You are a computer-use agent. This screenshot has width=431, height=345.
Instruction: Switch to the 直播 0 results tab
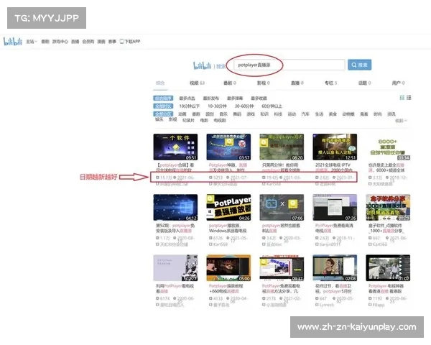click(297, 83)
